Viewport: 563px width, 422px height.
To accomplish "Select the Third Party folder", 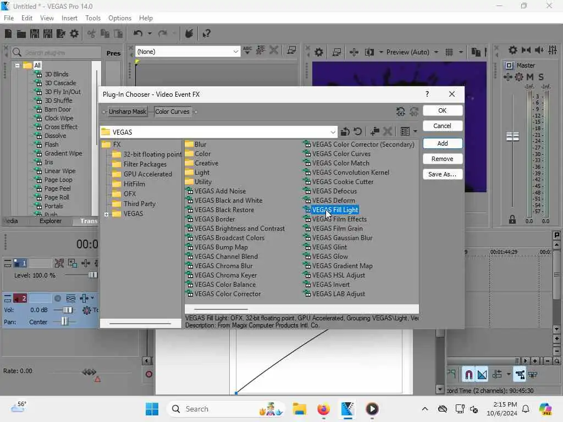I will point(139,204).
